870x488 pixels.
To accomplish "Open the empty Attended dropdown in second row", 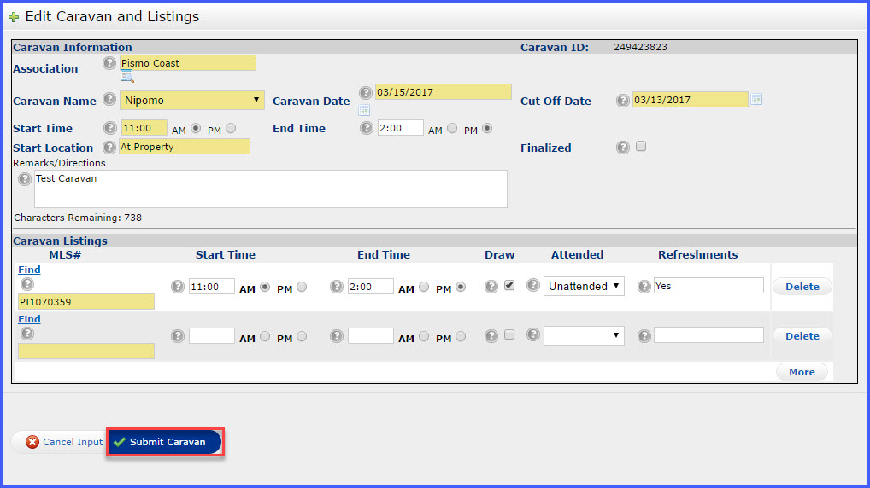I will click(584, 336).
